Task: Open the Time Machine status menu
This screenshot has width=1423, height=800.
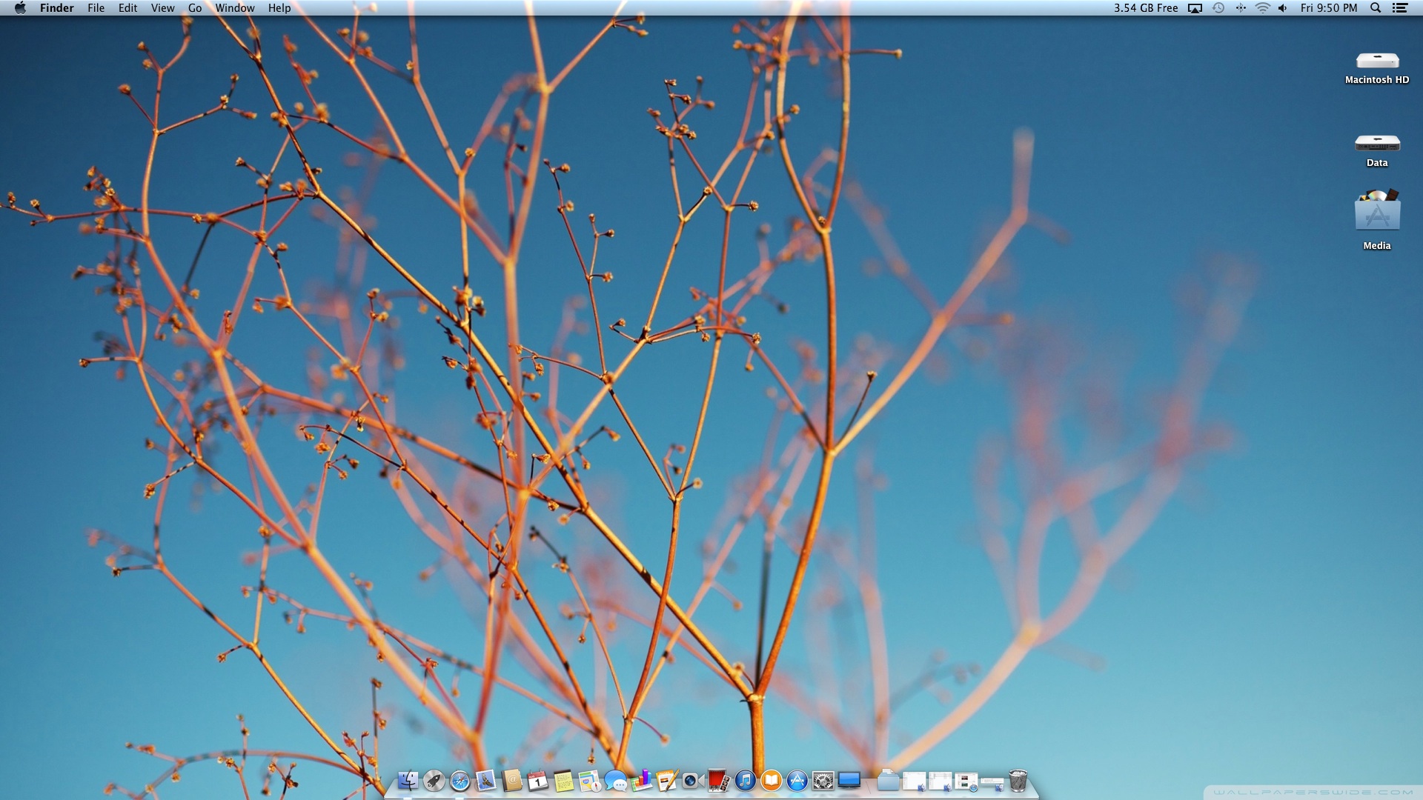Action: click(1218, 8)
